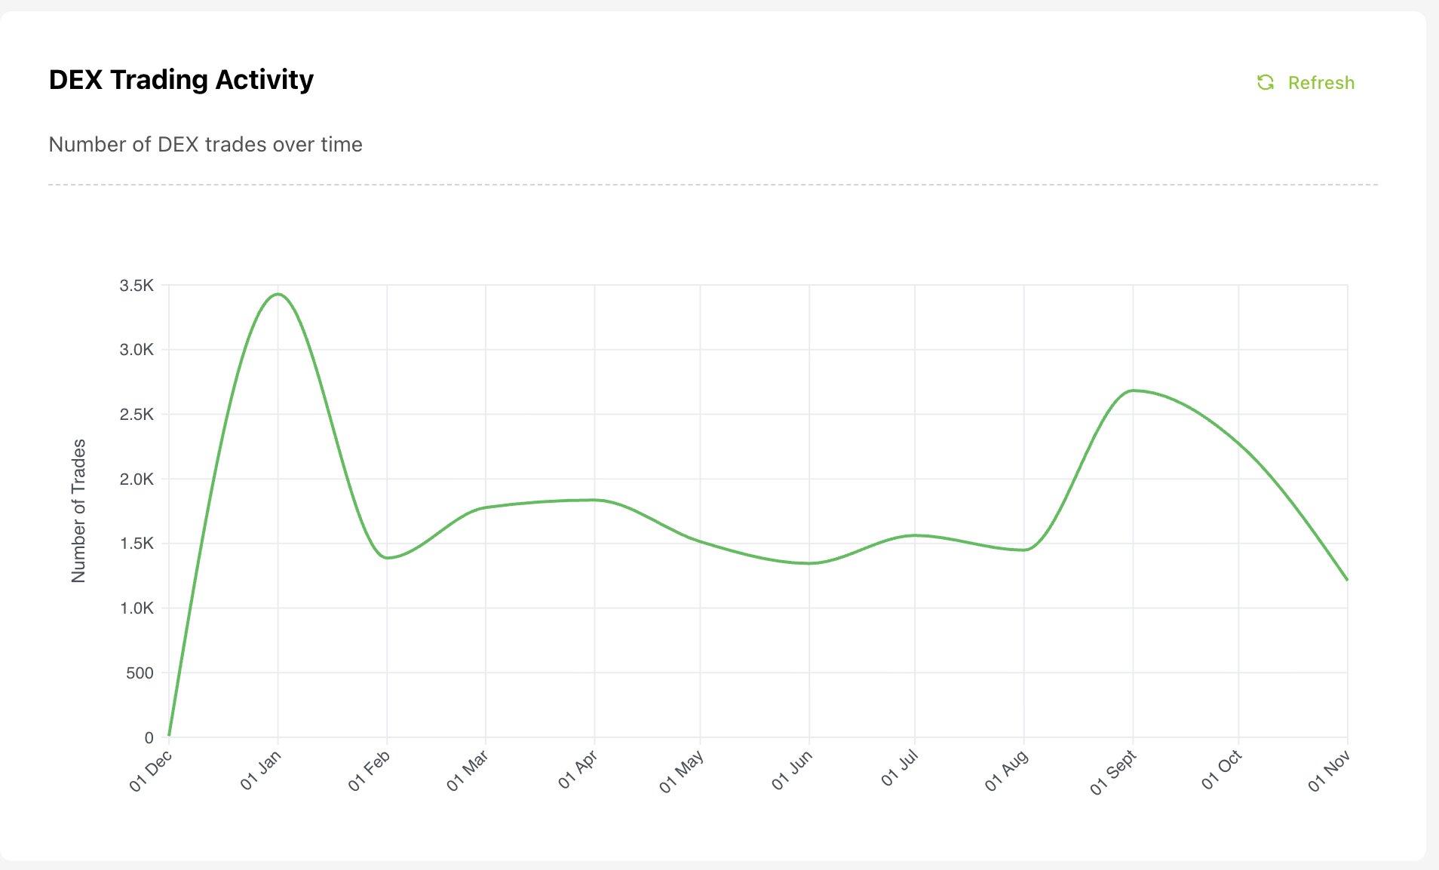Screen dimensions: 1439x870
Task: Select the 01 May x-axis label
Action: tap(682, 772)
